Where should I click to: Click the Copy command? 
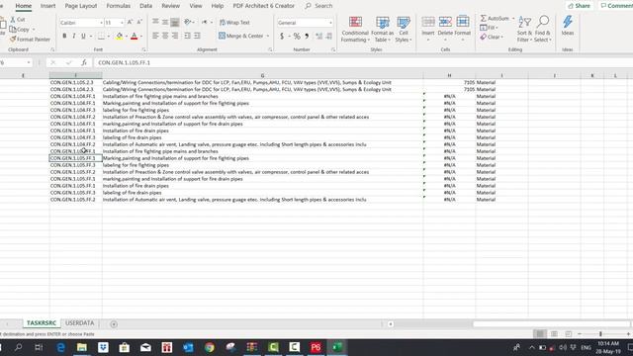tap(20, 29)
